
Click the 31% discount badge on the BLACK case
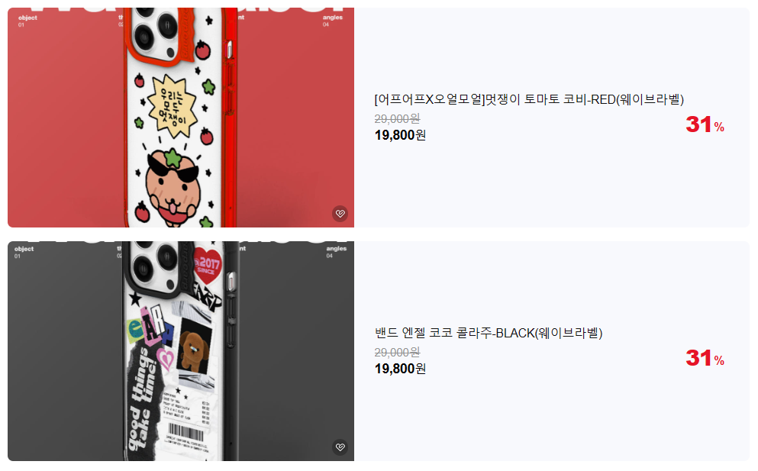tap(705, 358)
